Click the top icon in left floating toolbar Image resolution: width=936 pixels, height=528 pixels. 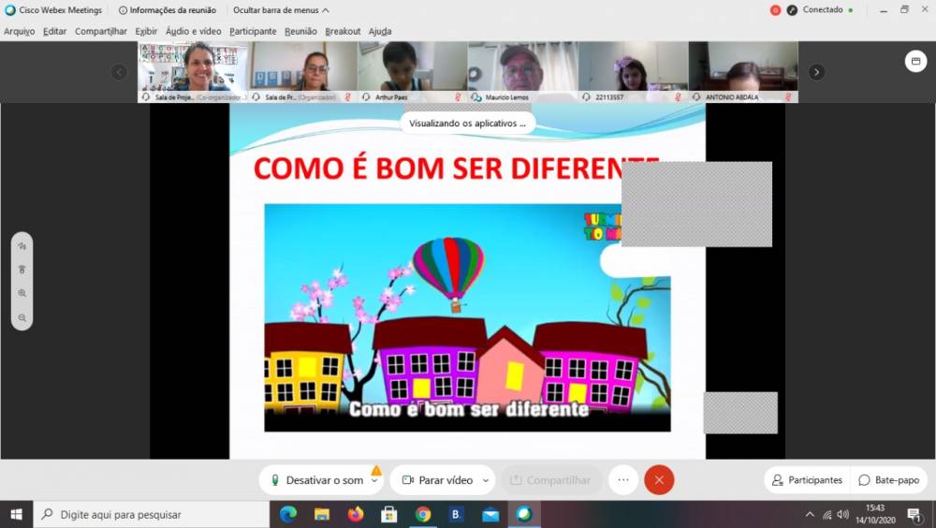tap(22, 245)
